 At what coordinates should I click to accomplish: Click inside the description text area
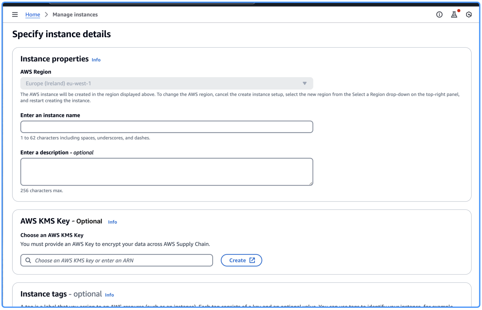(167, 171)
